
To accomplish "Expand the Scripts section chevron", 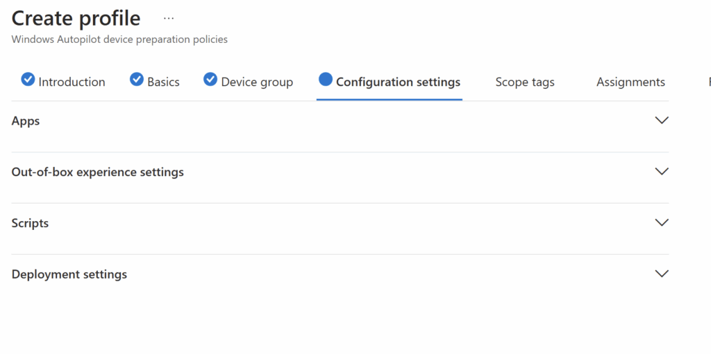I will point(662,222).
